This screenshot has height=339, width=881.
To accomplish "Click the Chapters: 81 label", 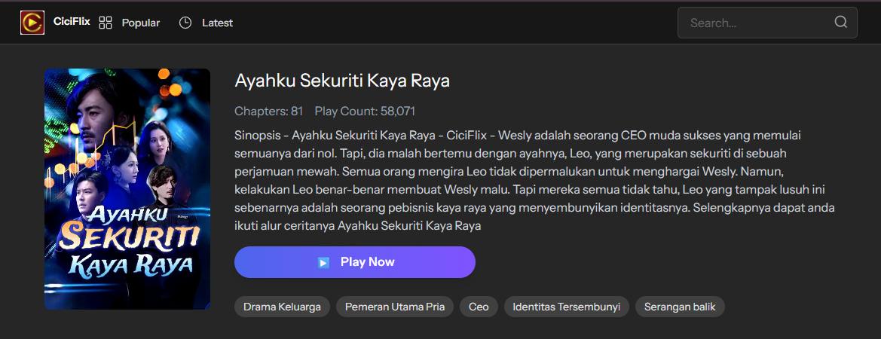I will point(268,111).
